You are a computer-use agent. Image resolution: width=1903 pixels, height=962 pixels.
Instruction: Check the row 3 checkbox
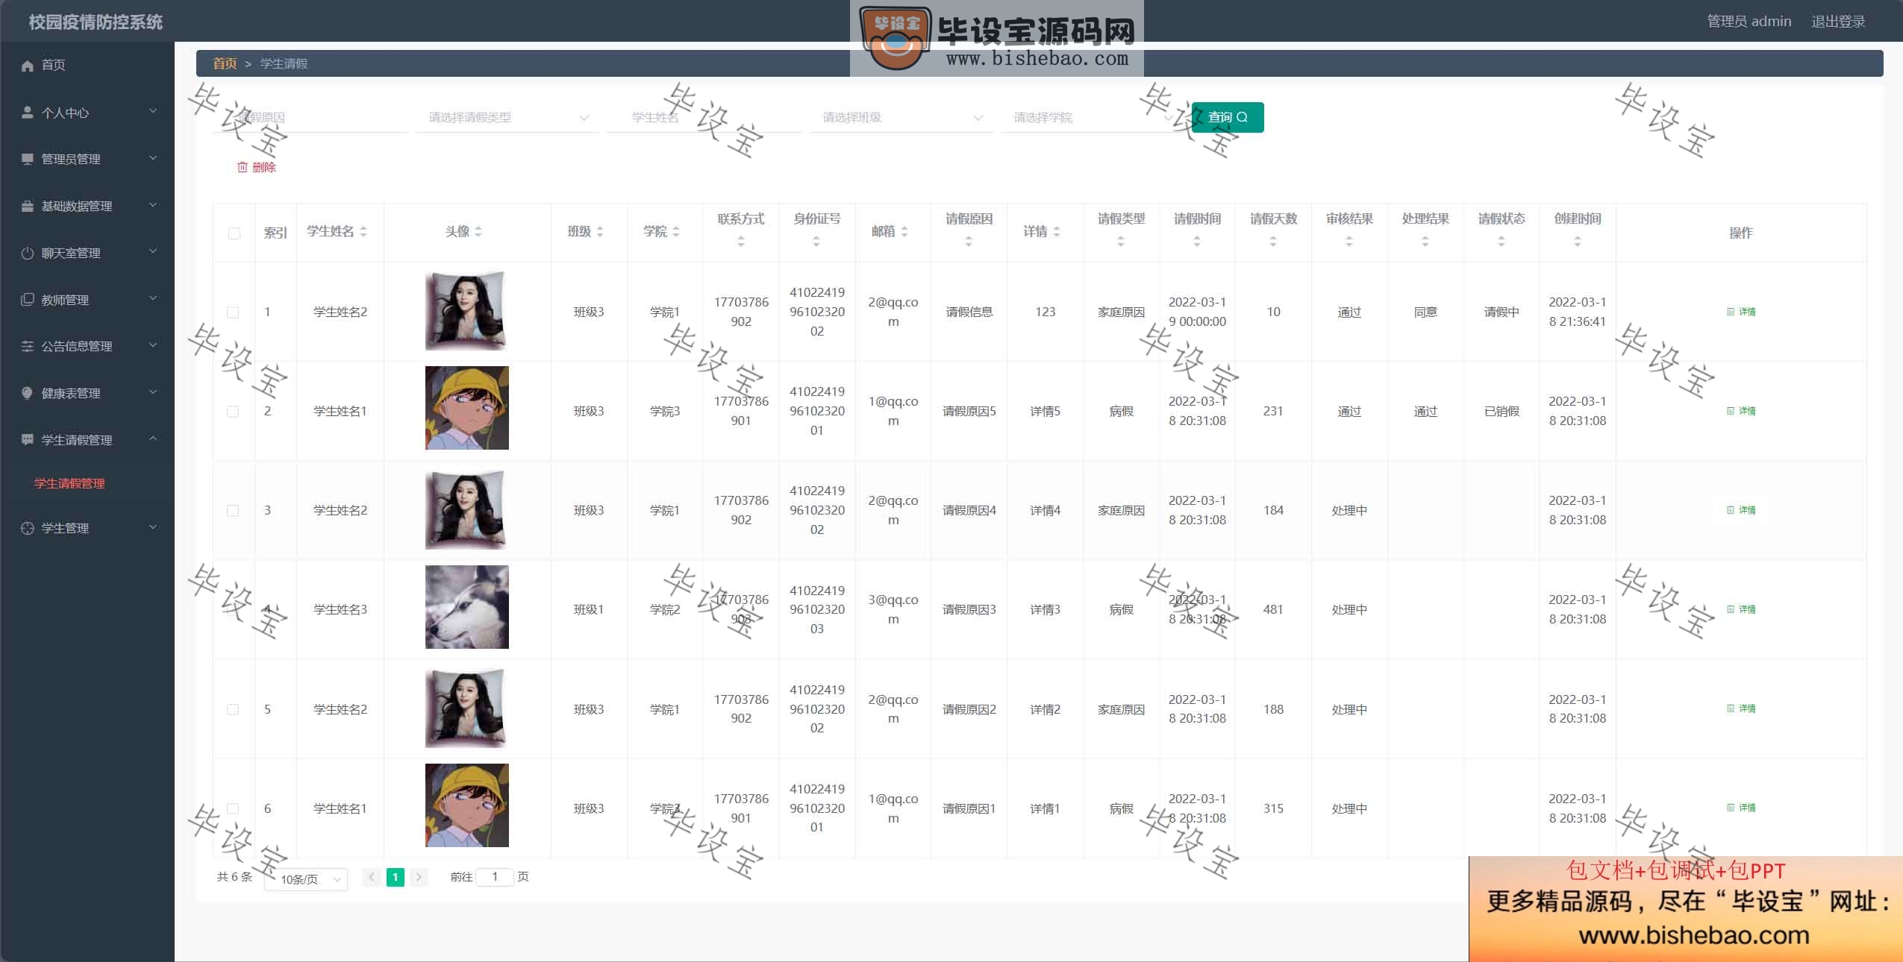233,511
